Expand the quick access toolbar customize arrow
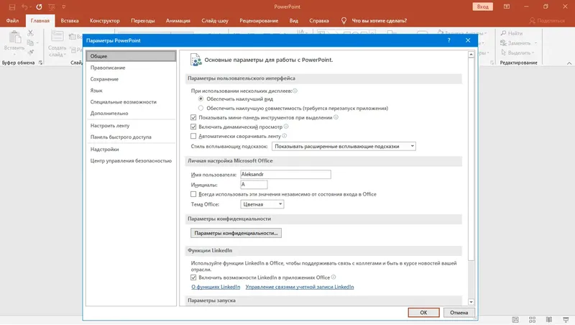 pos(63,6)
